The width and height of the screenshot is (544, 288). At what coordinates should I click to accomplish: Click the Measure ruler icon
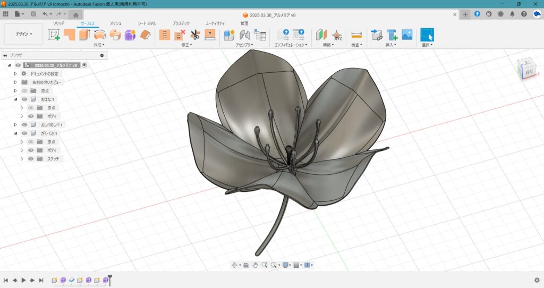tap(356, 35)
